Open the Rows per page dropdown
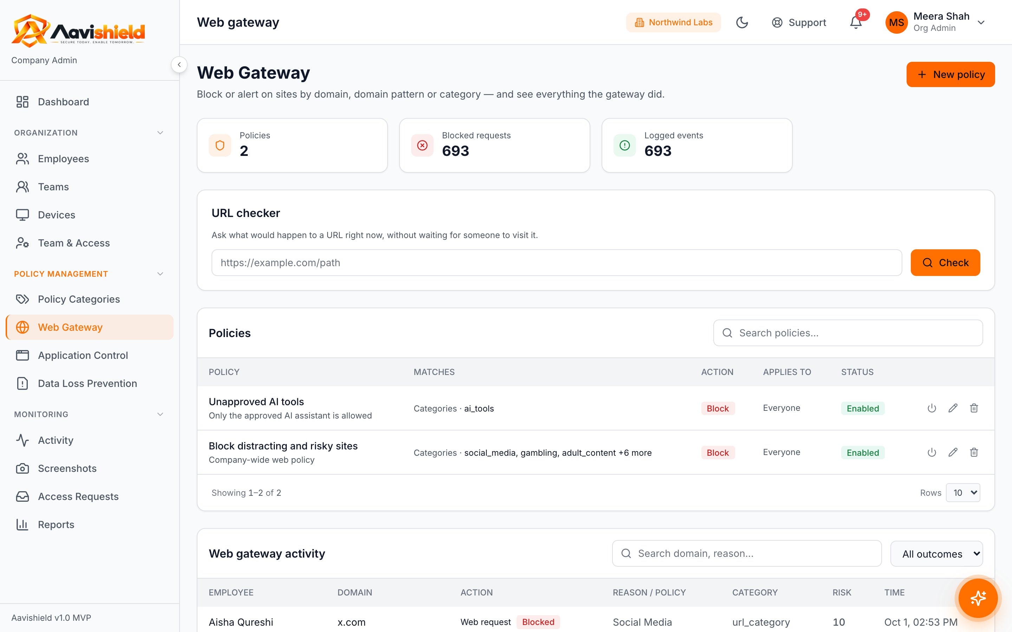 [x=963, y=492]
